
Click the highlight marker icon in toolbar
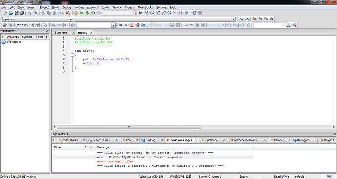pyautogui.click(x=132, y=25)
